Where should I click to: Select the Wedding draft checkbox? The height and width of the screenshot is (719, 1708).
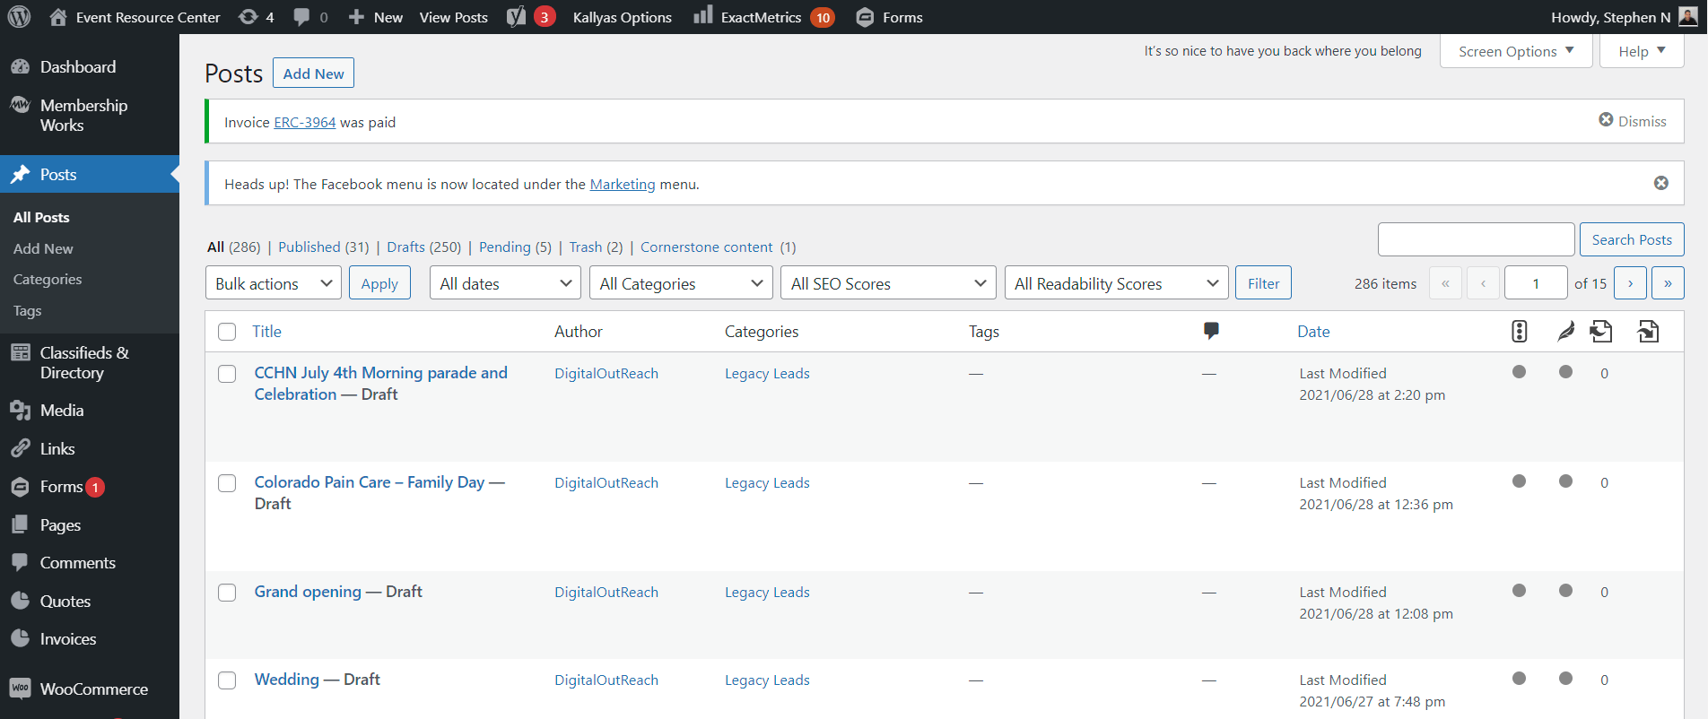[x=227, y=680]
